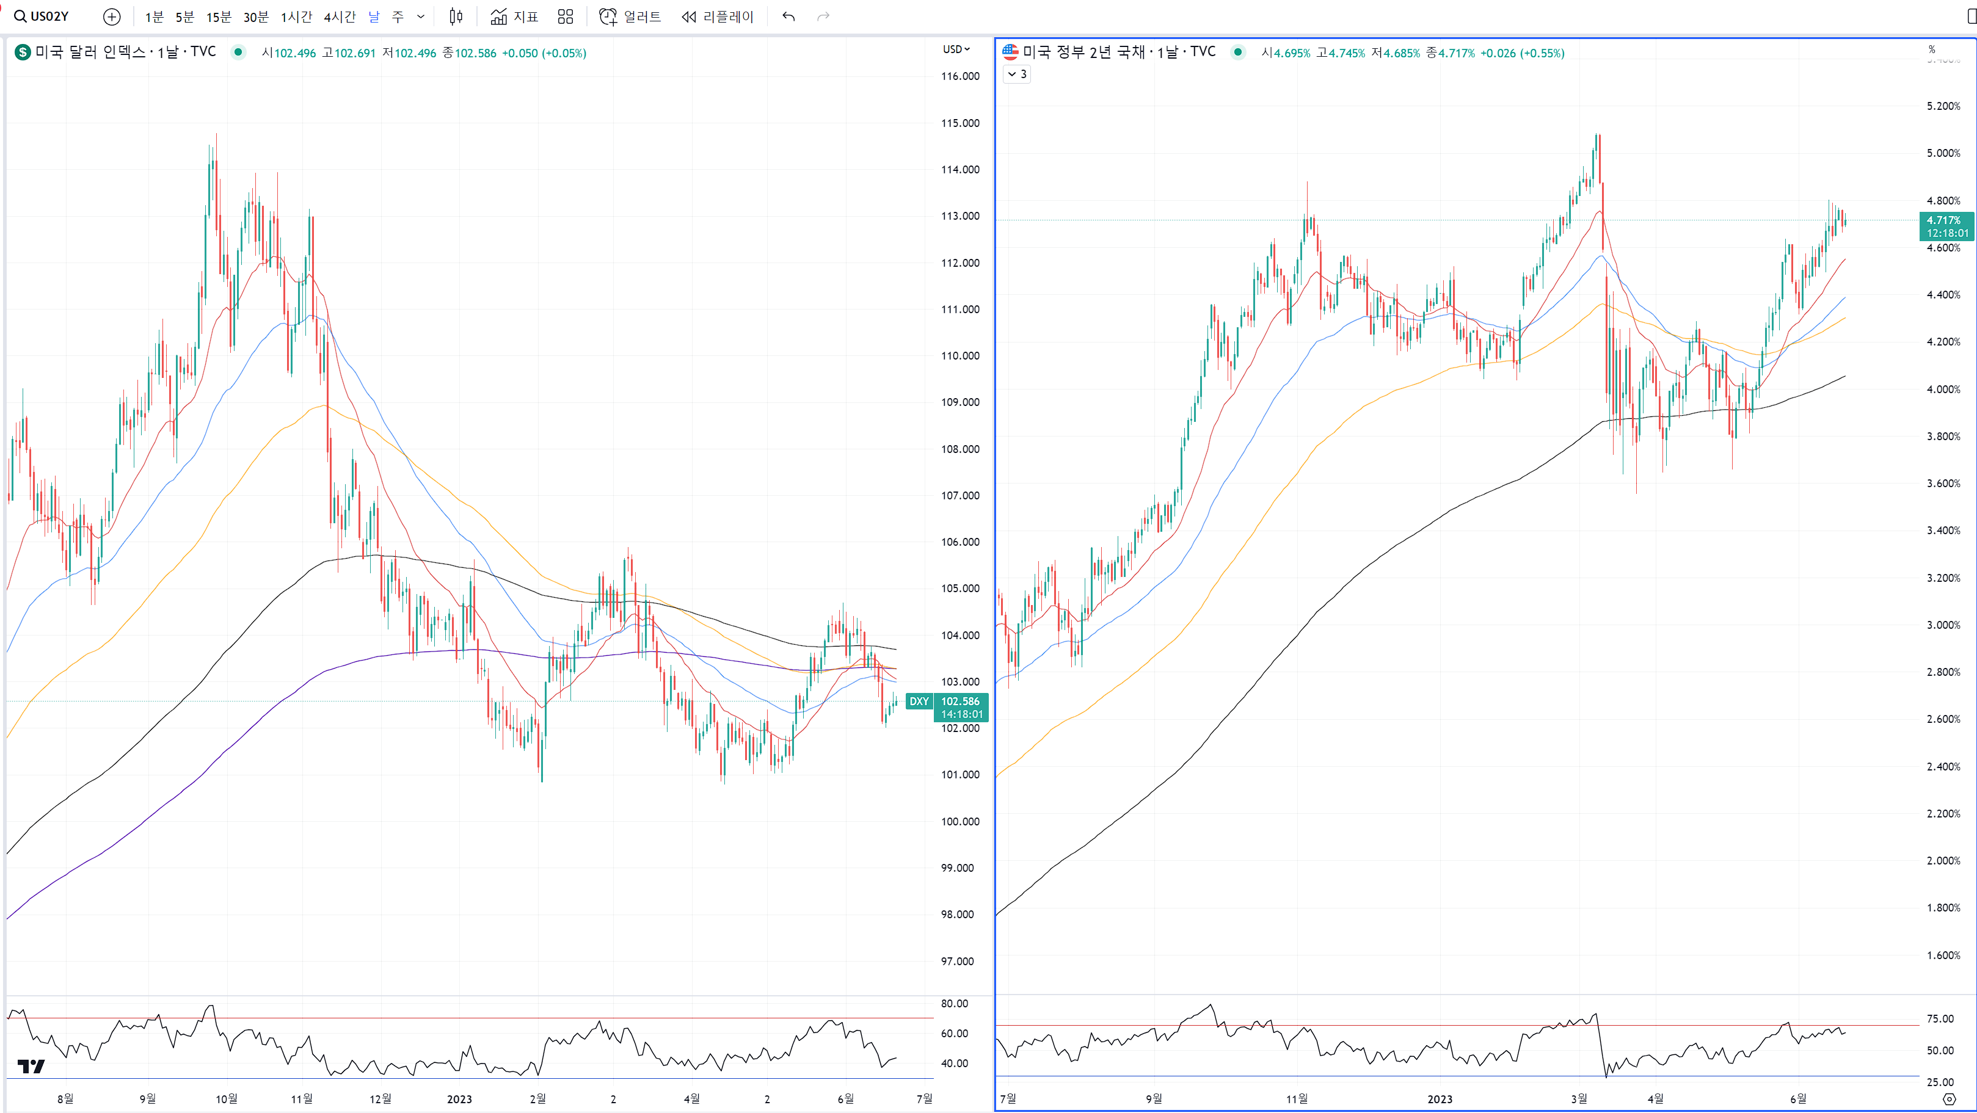1977x1113 pixels.
Task: Click the TradingView logo on the left chart
Action: pyautogui.click(x=31, y=1065)
